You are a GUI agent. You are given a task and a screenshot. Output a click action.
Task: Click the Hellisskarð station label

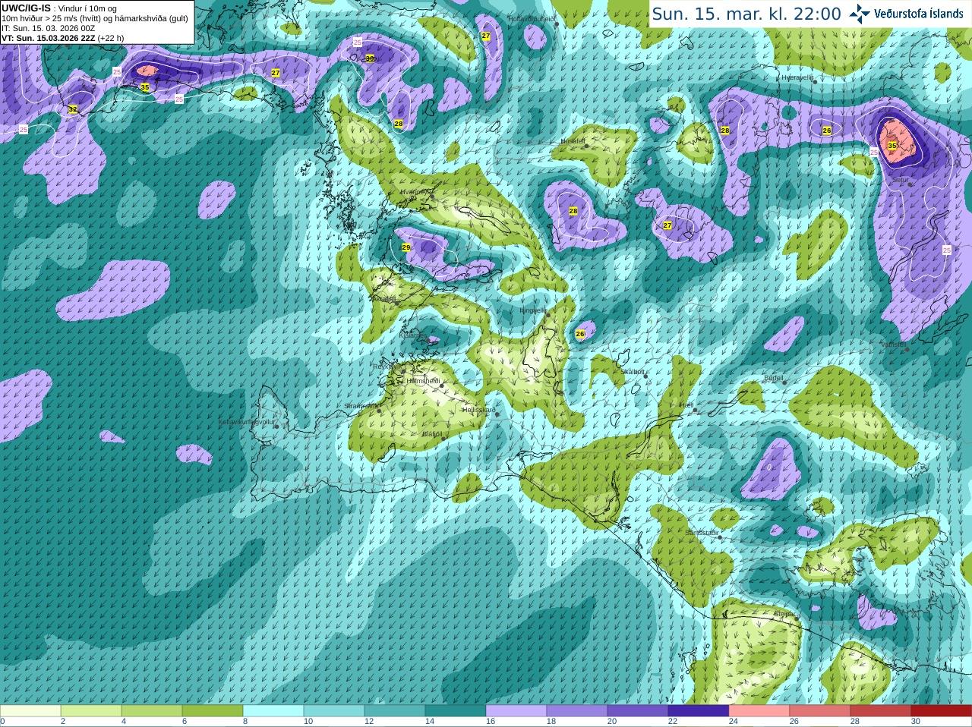(x=478, y=410)
